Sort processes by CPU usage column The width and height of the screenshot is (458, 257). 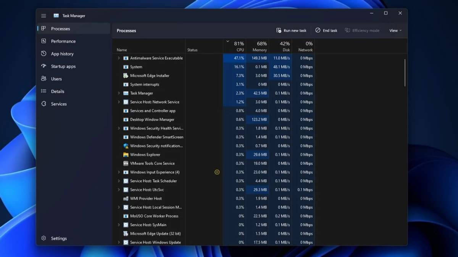point(239,46)
